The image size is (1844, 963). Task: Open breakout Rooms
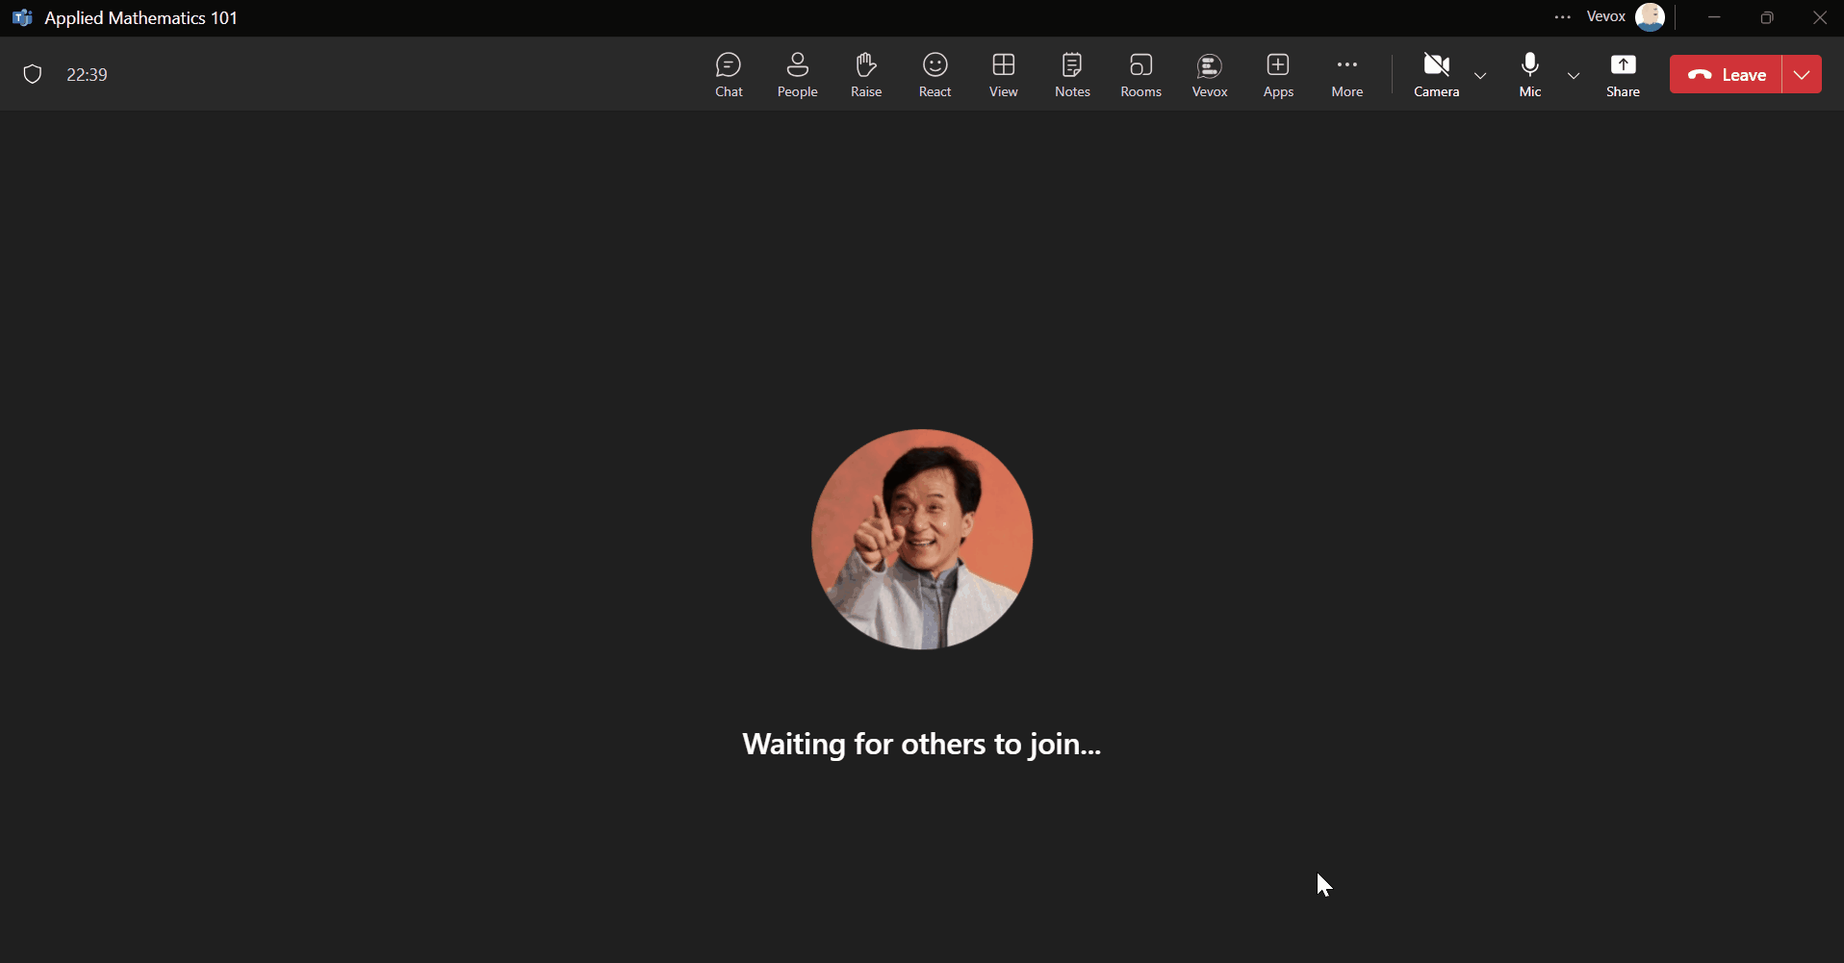point(1140,75)
